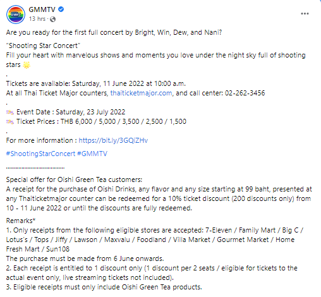Open the GMMTV rainbow profile picture
This screenshot has height=297, width=321.
pyautogui.click(x=16, y=15)
